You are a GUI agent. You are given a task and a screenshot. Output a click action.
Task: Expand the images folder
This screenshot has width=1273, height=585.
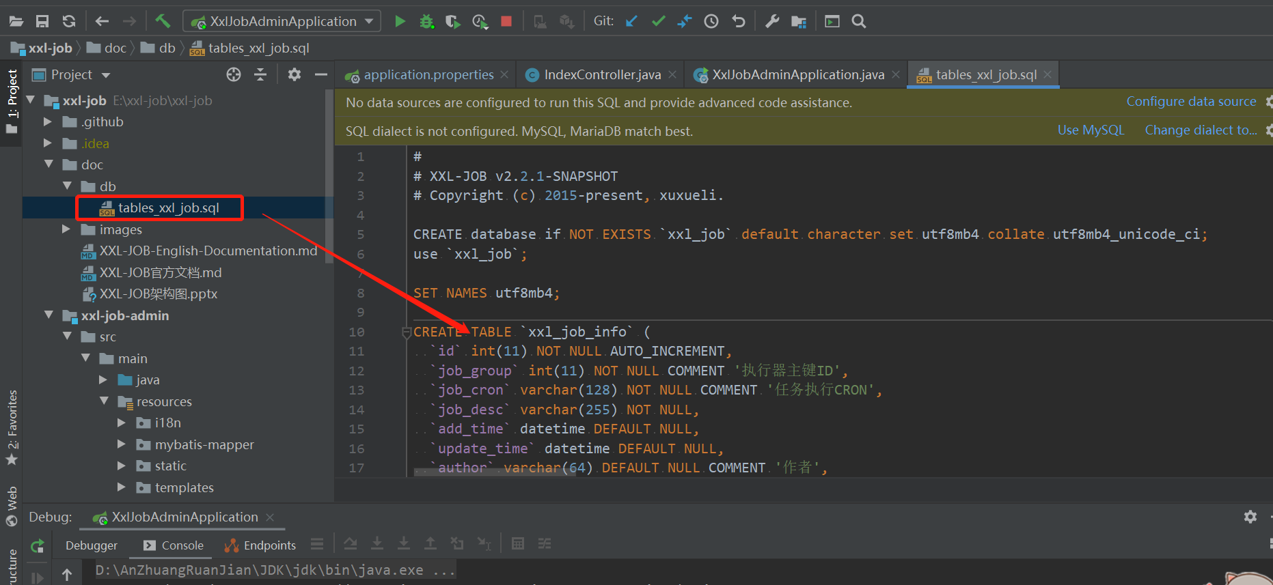(66, 229)
